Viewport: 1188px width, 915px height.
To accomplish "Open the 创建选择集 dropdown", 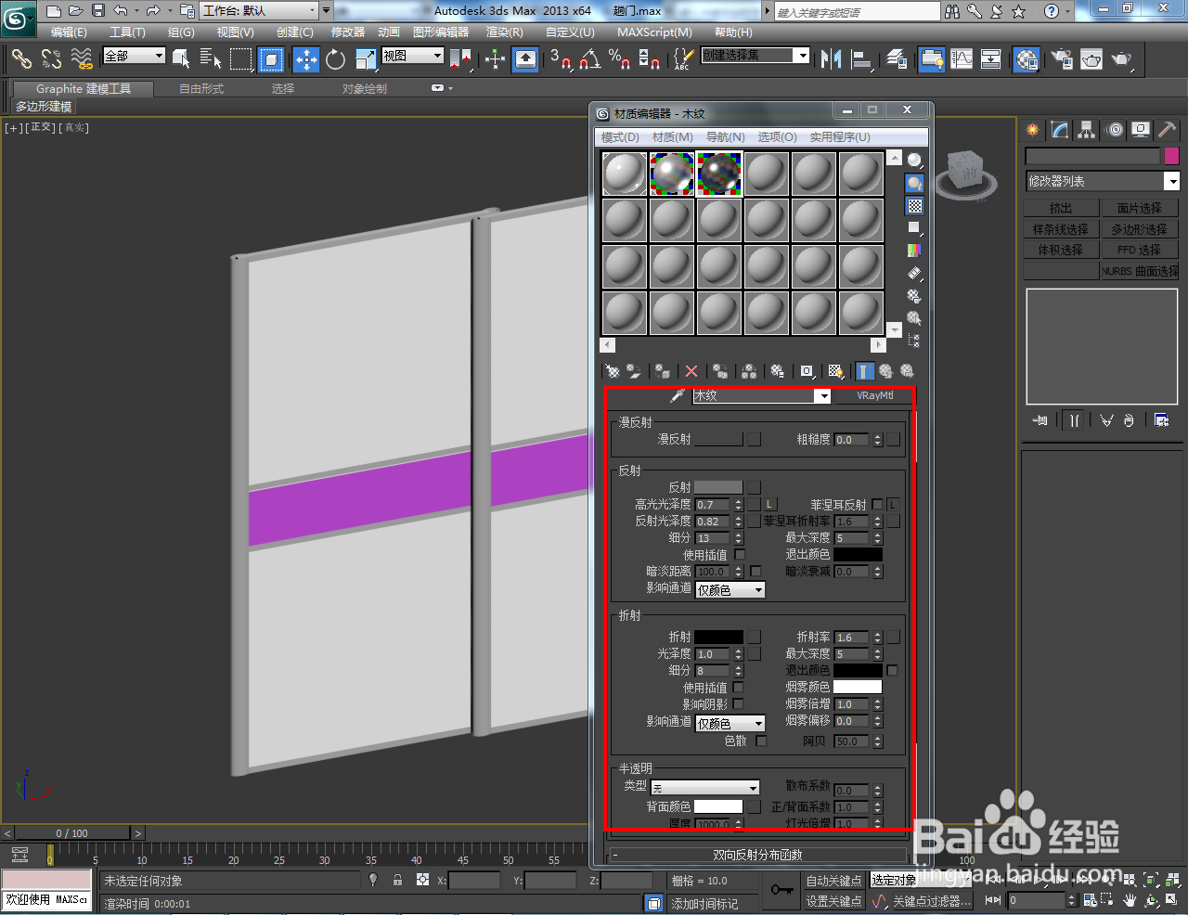I will (x=755, y=56).
